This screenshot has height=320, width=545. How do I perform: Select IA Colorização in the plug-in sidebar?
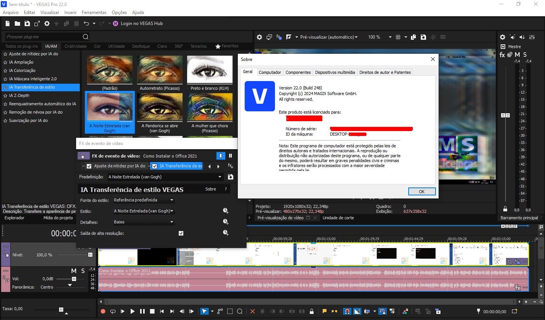23,70
